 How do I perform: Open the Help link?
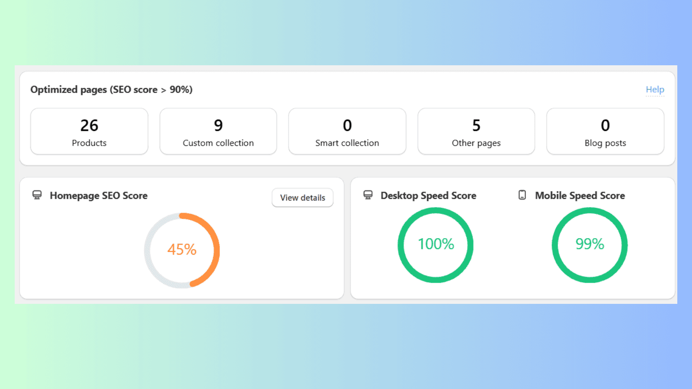[655, 89]
